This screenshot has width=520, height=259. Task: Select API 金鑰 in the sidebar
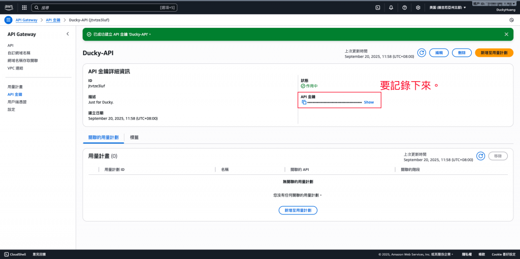[15, 94]
